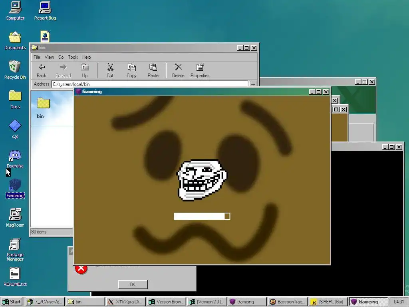
Task: Click the red error icon in the dialog
Action: (x=81, y=269)
